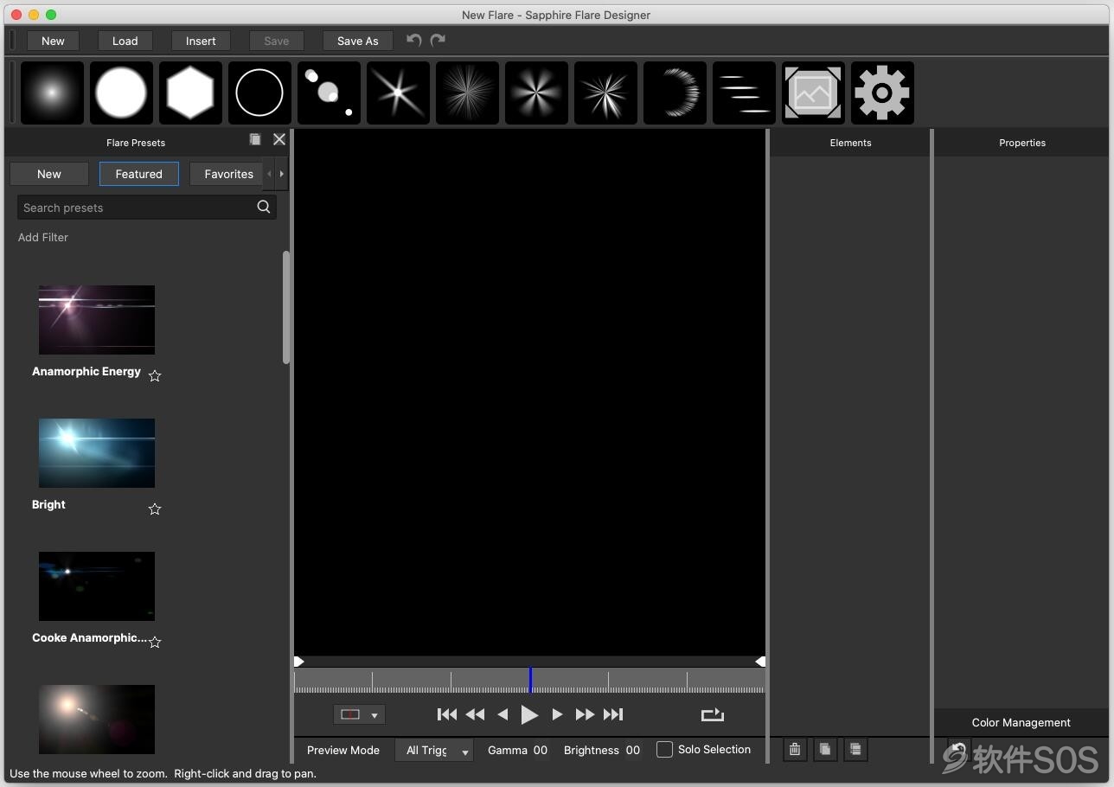1114x787 pixels.
Task: Select the Bright preset thumbnail
Action: coord(97,452)
